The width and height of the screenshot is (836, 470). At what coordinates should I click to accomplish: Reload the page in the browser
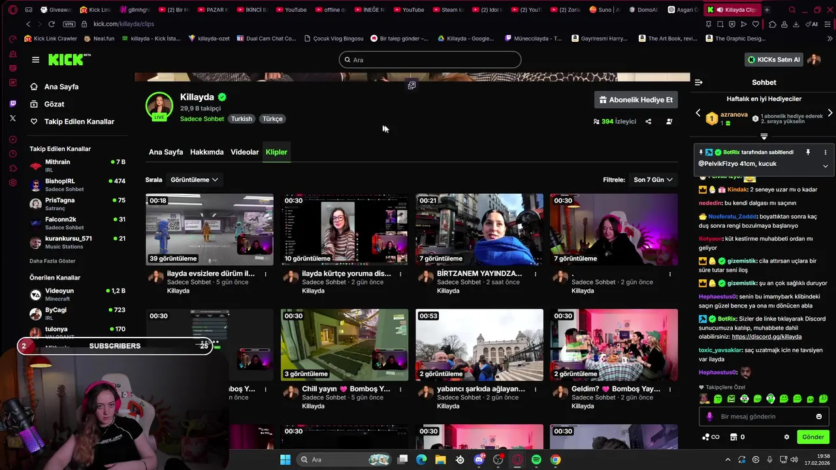coord(52,23)
